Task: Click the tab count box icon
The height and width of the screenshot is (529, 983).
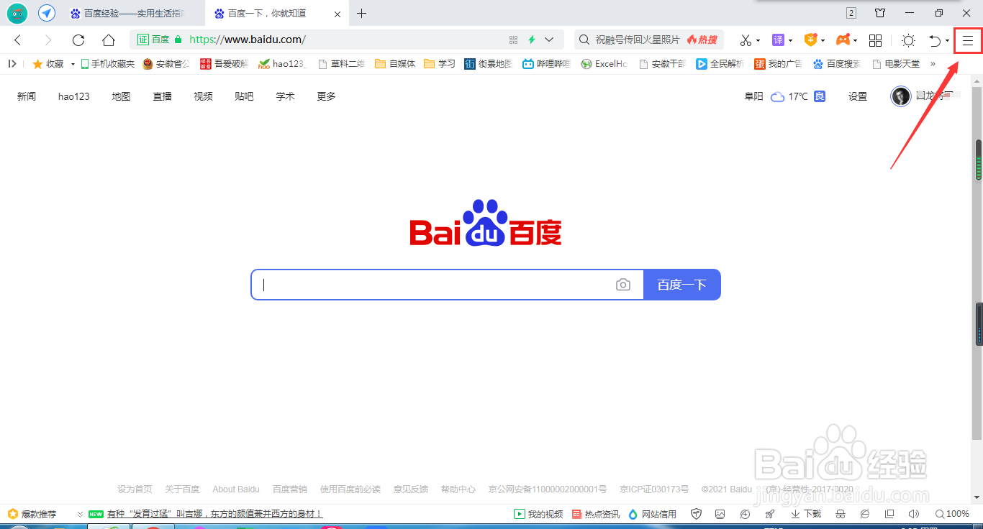Action: [851, 13]
